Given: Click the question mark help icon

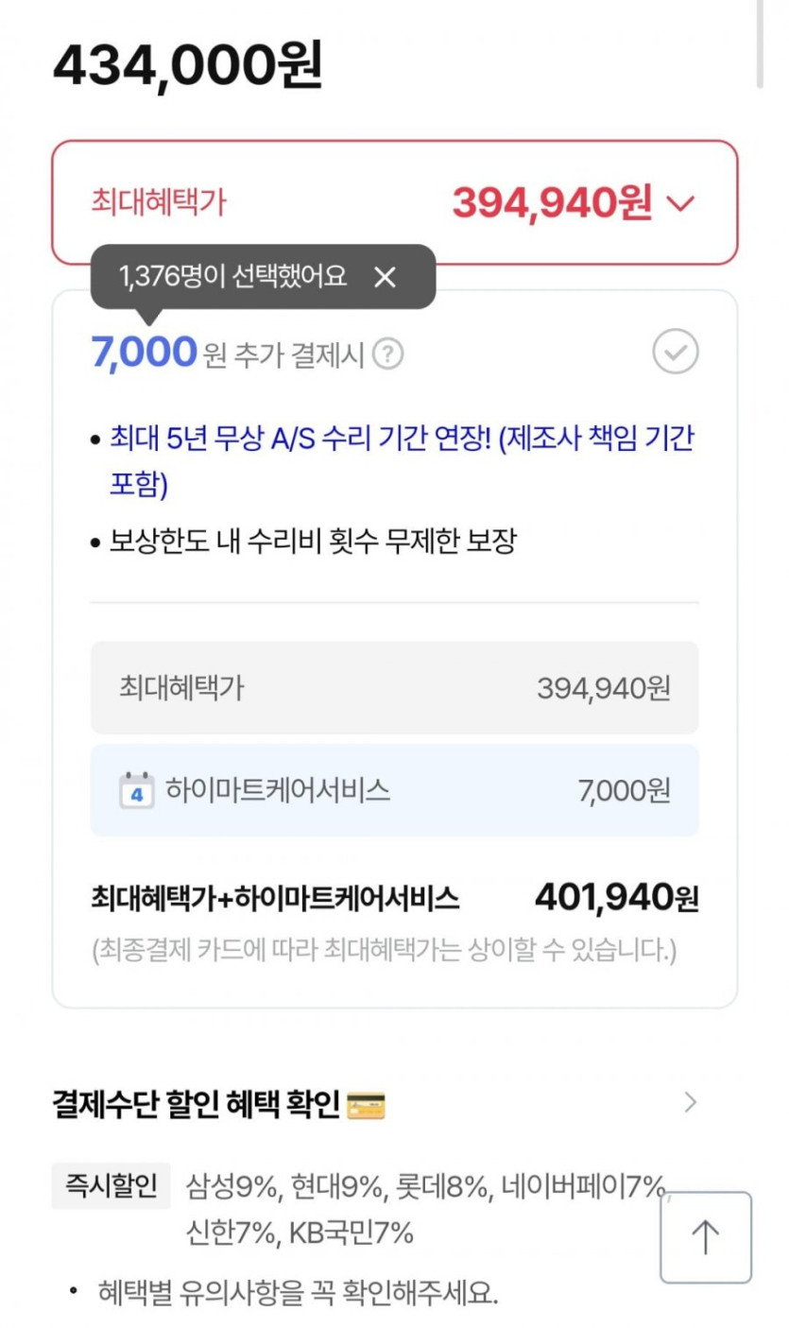Looking at the screenshot, I should [387, 354].
